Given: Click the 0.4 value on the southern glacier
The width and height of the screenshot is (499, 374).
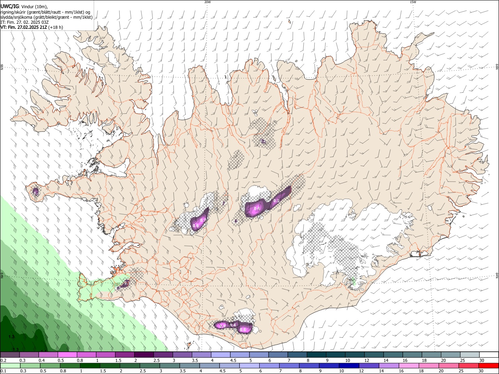Looking at the screenshot, I should coord(233,325).
